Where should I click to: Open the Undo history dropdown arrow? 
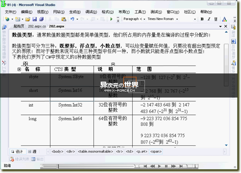tap(77, 19)
